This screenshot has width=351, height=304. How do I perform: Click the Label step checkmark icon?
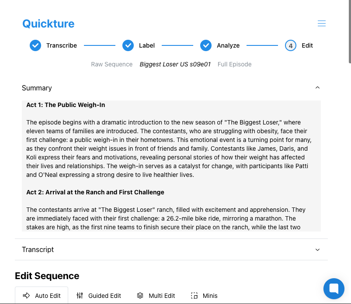click(128, 45)
